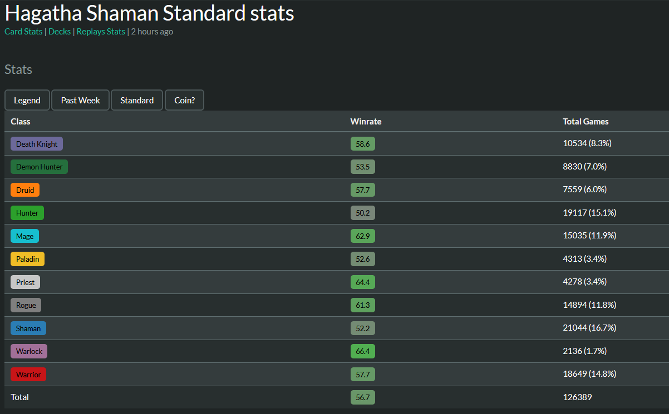Screen dimensions: 669x414
Task: Click the Hagatha Shaman Standard stats title
Action: (x=150, y=13)
